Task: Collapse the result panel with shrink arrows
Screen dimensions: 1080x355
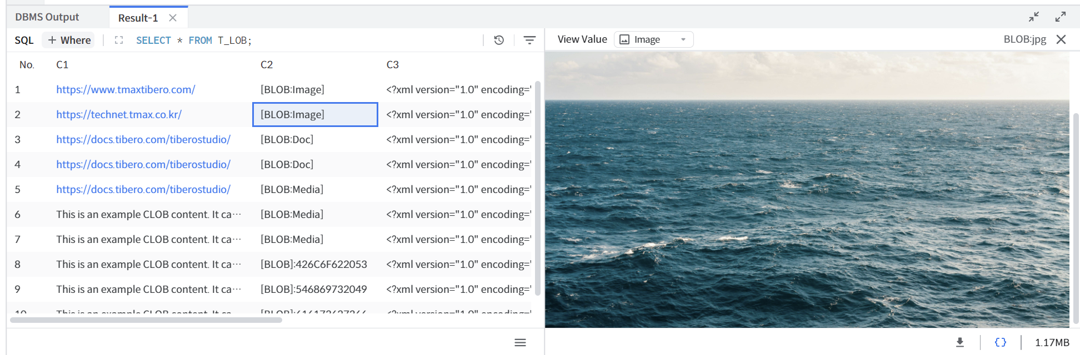Action: [1033, 17]
